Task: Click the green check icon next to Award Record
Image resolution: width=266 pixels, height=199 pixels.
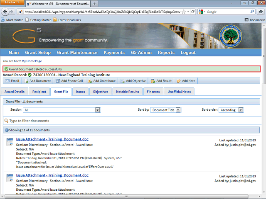Action: pos(30,75)
